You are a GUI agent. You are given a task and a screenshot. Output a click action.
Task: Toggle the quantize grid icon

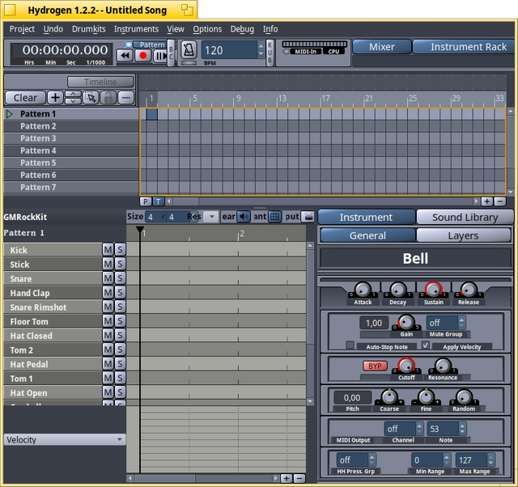274,217
